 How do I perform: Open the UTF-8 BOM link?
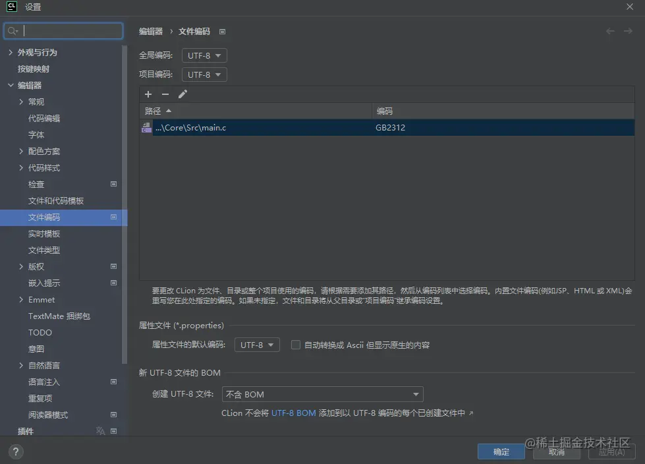pos(294,413)
